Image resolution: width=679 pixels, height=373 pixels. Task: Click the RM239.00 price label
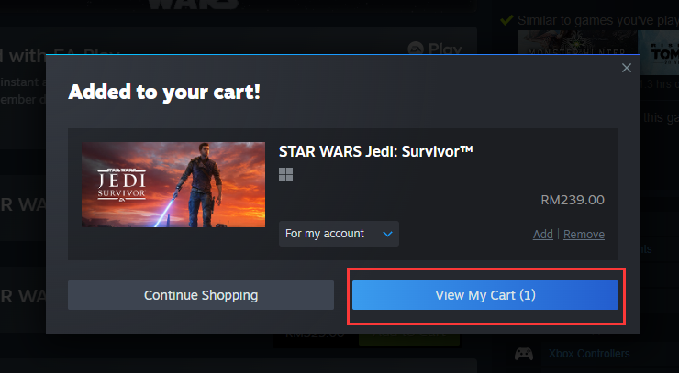[573, 200]
